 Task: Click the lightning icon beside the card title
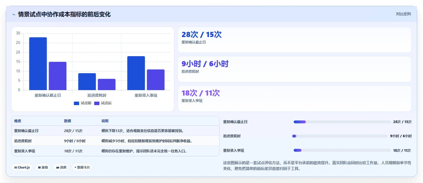click(14, 14)
